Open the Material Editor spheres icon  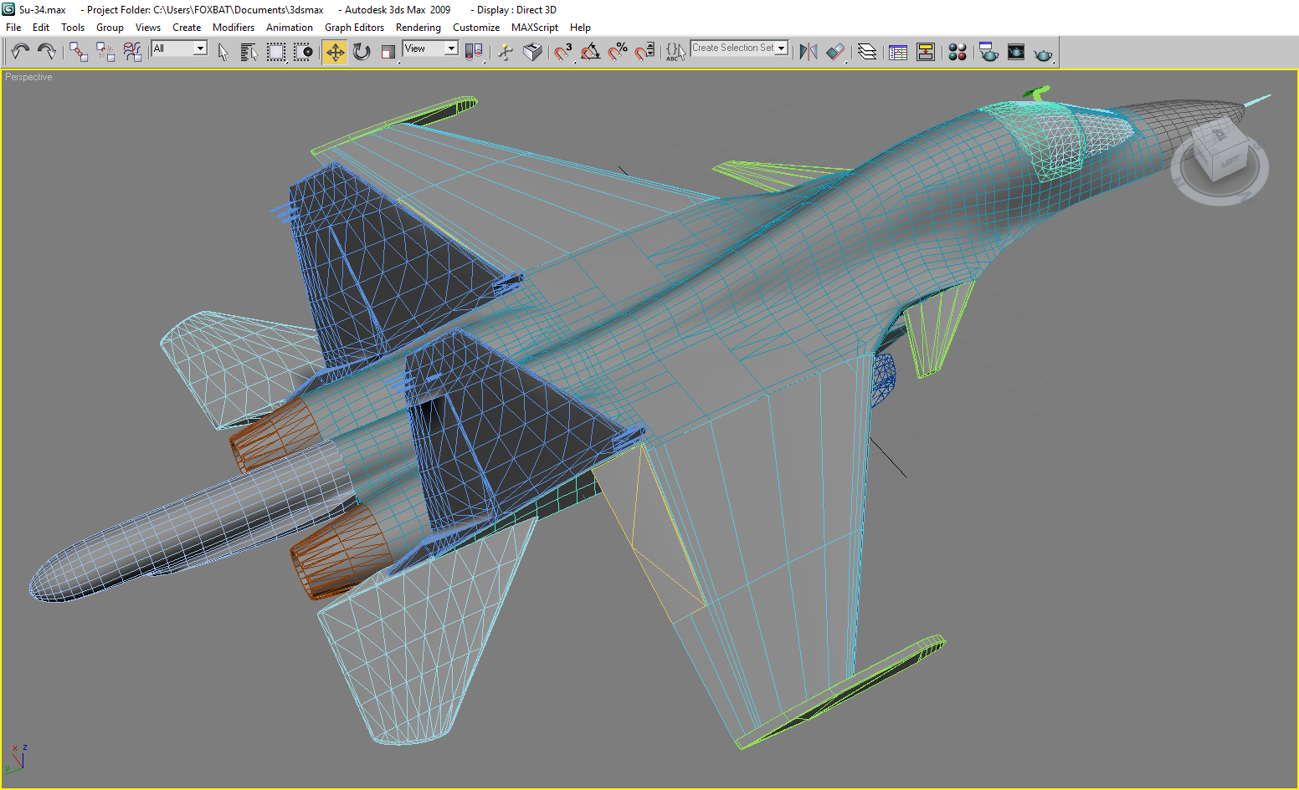pos(958,52)
